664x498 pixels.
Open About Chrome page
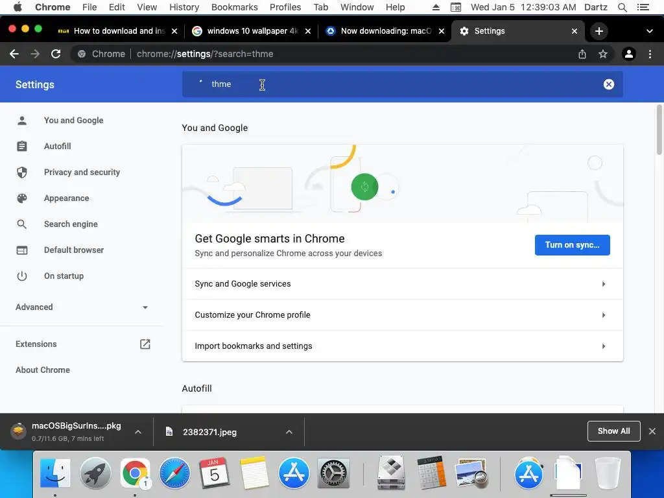pyautogui.click(x=43, y=370)
